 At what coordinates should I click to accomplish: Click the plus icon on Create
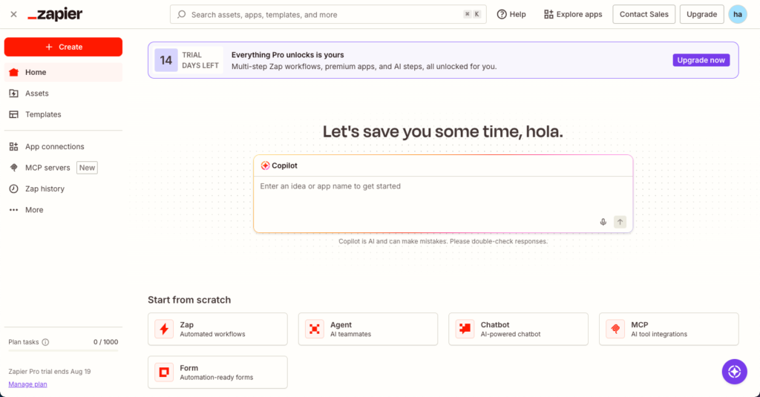pyautogui.click(x=49, y=47)
